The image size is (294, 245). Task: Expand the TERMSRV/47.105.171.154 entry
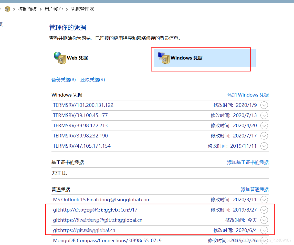264,146
